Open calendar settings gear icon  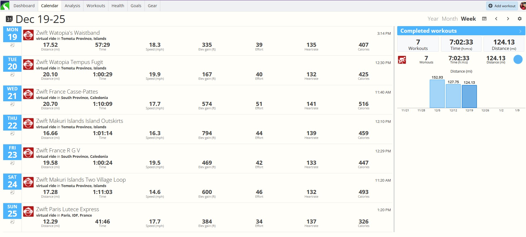pos(519,19)
